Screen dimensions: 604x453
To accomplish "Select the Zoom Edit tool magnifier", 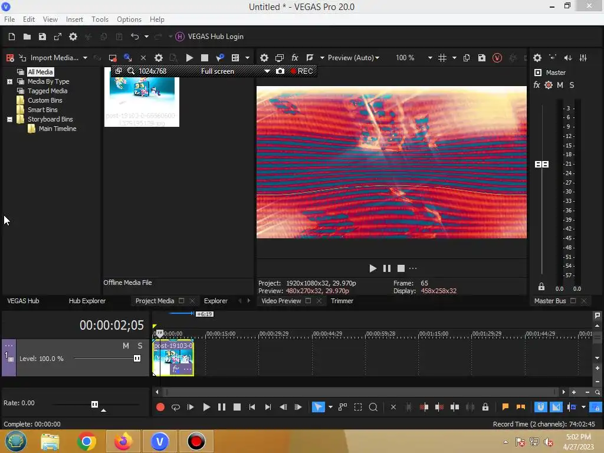I will (373, 407).
